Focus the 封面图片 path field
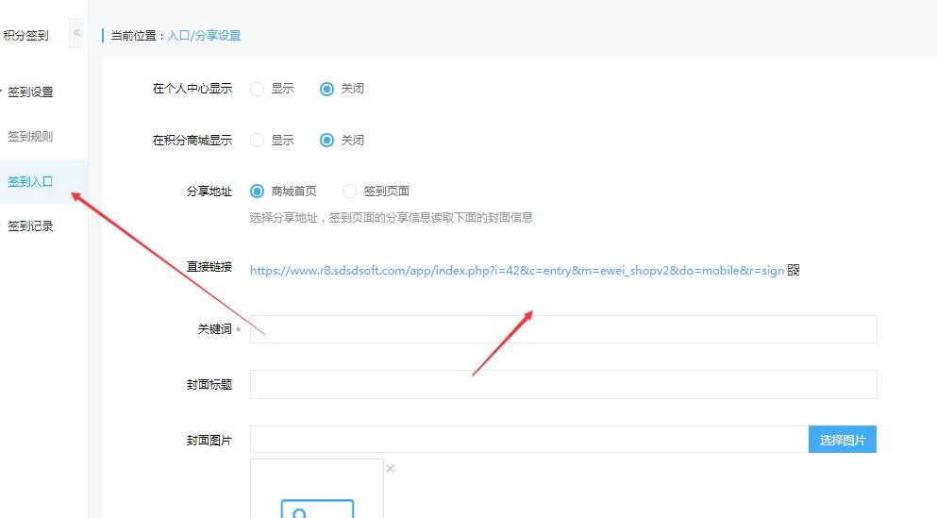 click(x=528, y=440)
